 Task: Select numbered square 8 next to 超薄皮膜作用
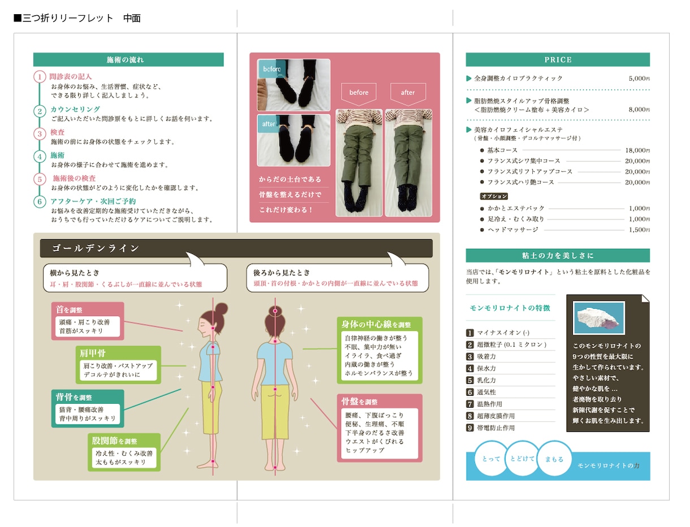(469, 416)
